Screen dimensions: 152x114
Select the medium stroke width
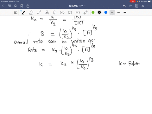[x=118, y=12]
